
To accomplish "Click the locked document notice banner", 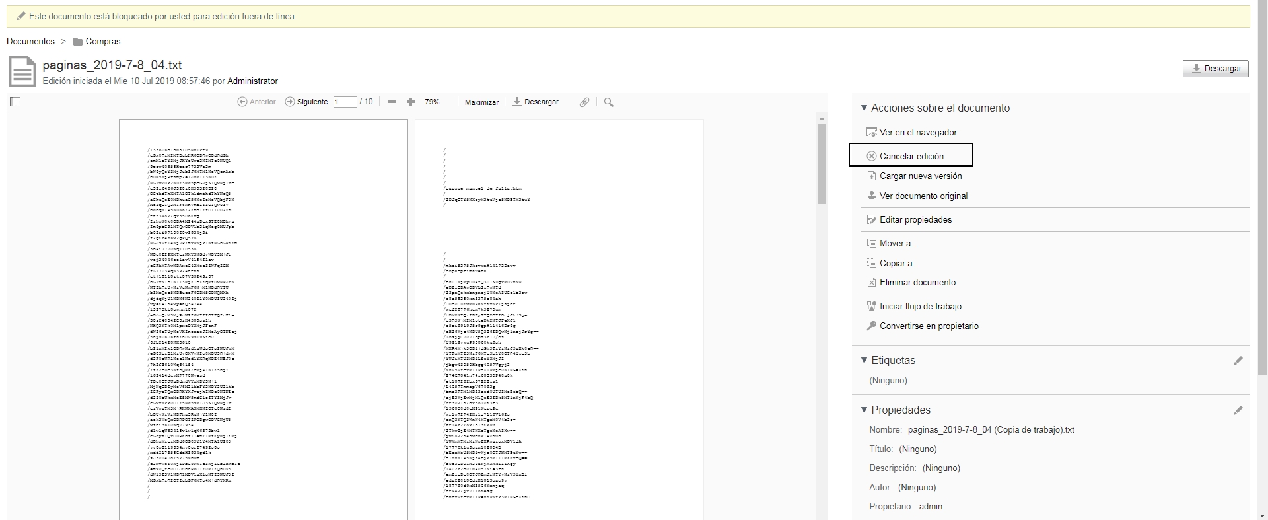I will [628, 16].
